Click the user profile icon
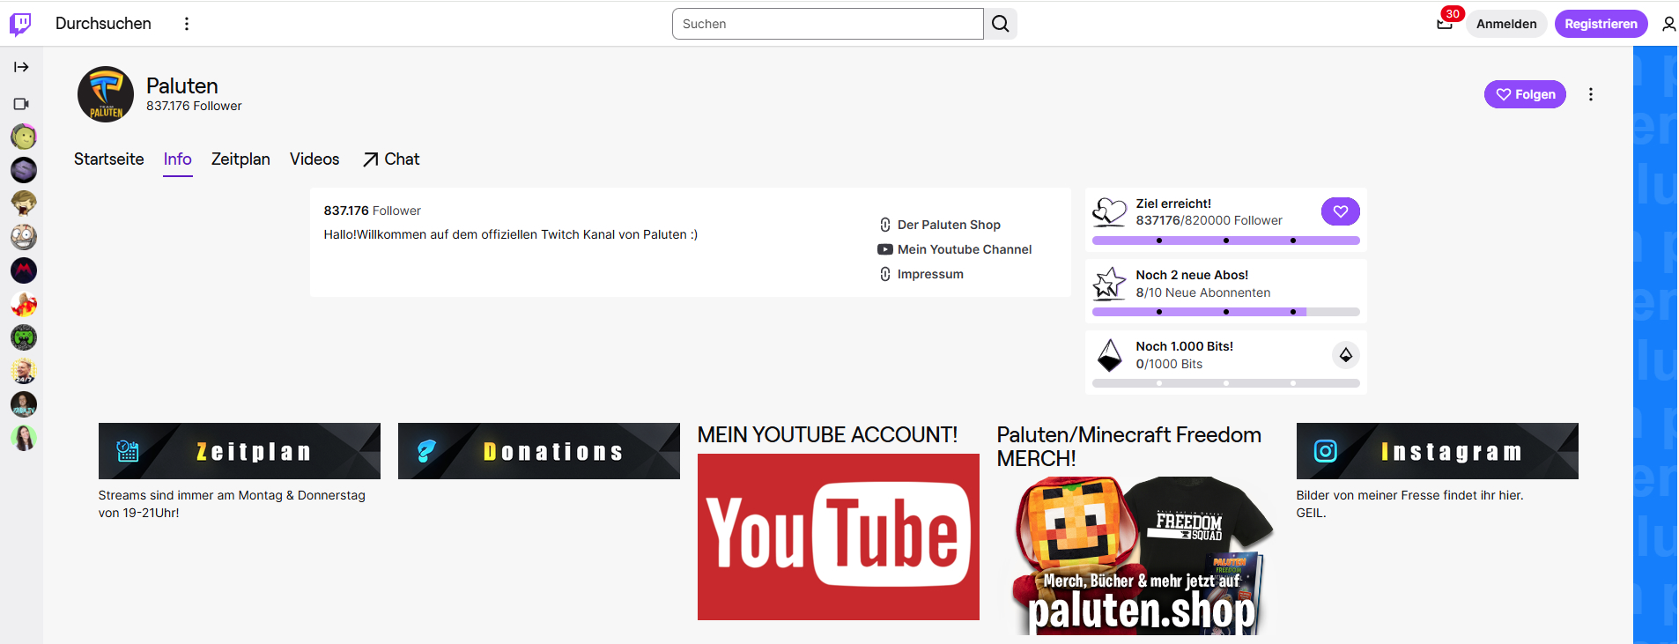 pos(1668,24)
